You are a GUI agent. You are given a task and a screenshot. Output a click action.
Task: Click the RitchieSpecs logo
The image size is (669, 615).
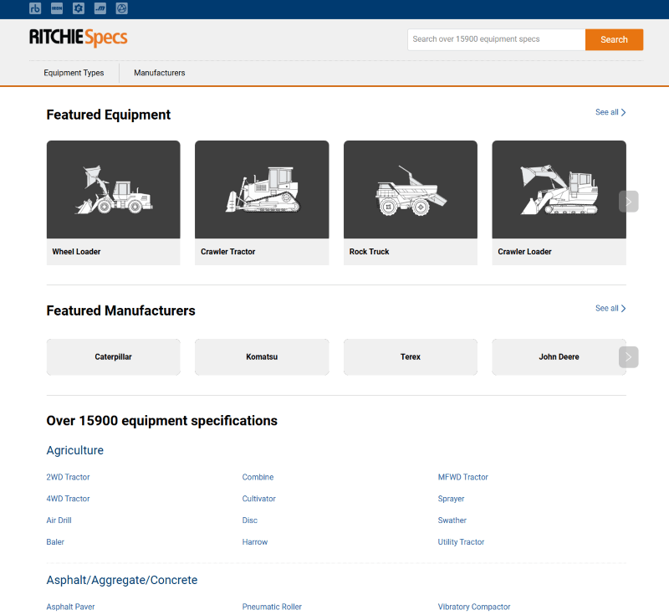[78, 38]
